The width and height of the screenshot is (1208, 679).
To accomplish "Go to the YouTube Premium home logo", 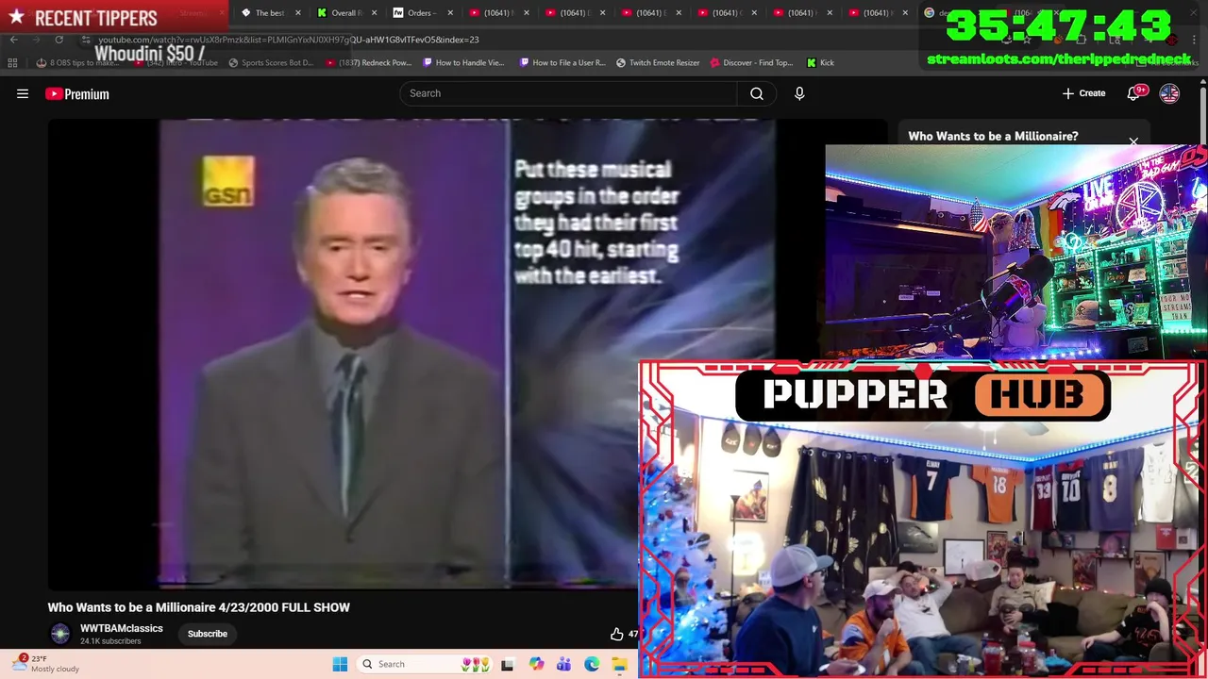I will point(76,93).
